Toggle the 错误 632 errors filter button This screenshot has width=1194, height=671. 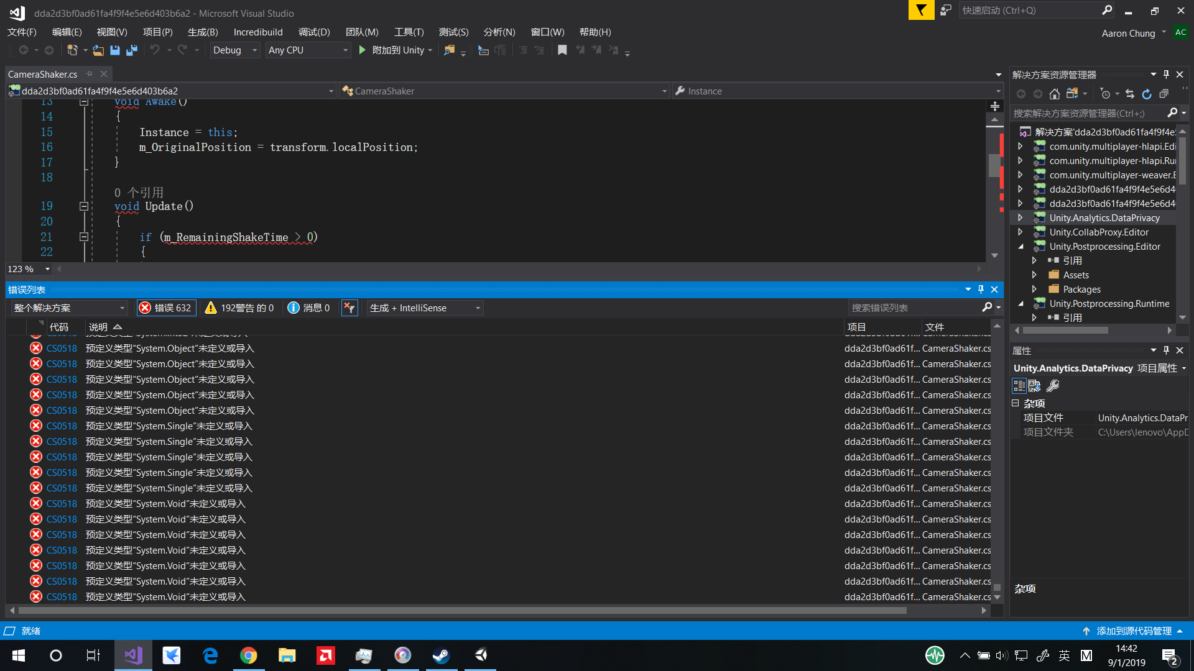(x=166, y=307)
